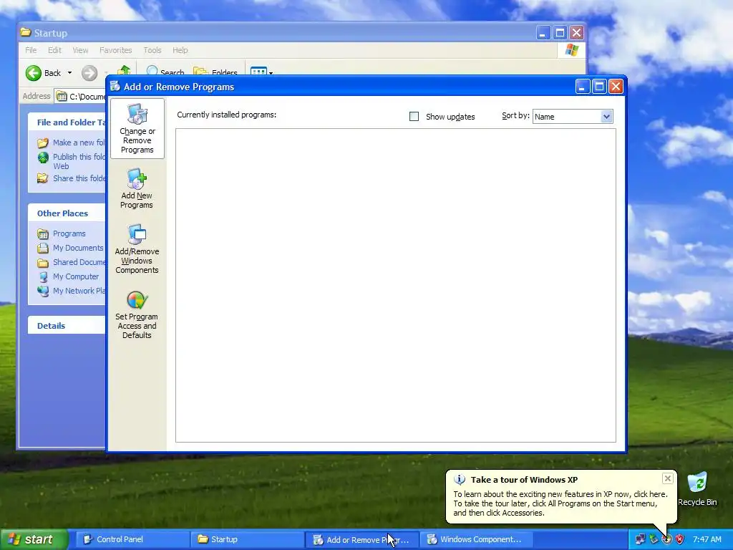
Task: Enable the Show updates checkbox
Action: (414, 117)
